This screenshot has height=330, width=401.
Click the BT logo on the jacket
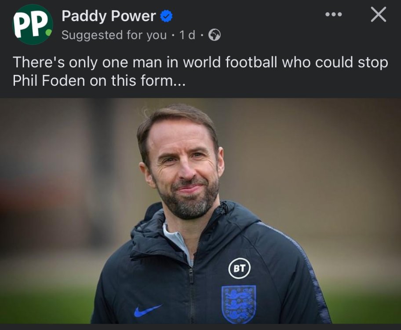tap(239, 268)
